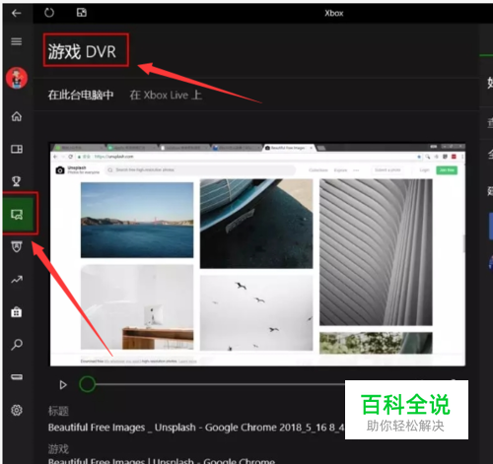
Task: Click the mini-view window icon beside refresh
Action: click(82, 13)
